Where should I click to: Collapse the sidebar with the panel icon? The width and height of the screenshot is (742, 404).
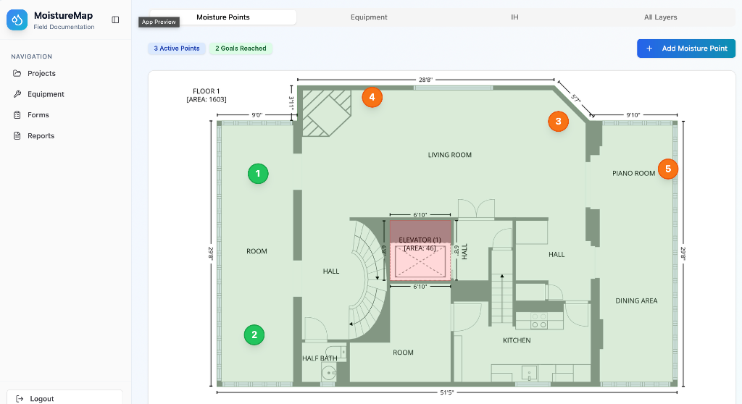115,20
